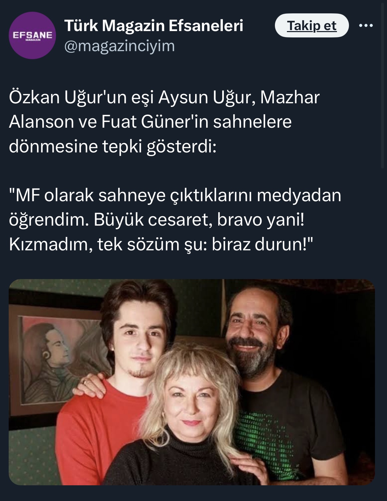The image size is (387, 501).
Task: Follow the account with Takip et
Action: (x=312, y=25)
